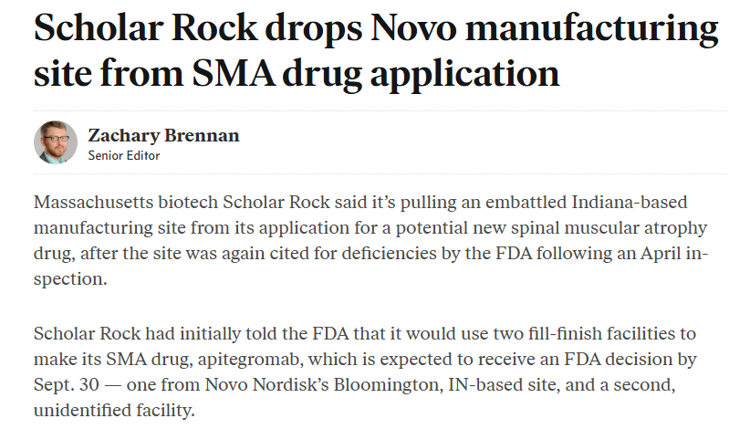750x429 pixels.
Task: Click "Scholar Rock" starting the second paragraph
Action: click(87, 333)
